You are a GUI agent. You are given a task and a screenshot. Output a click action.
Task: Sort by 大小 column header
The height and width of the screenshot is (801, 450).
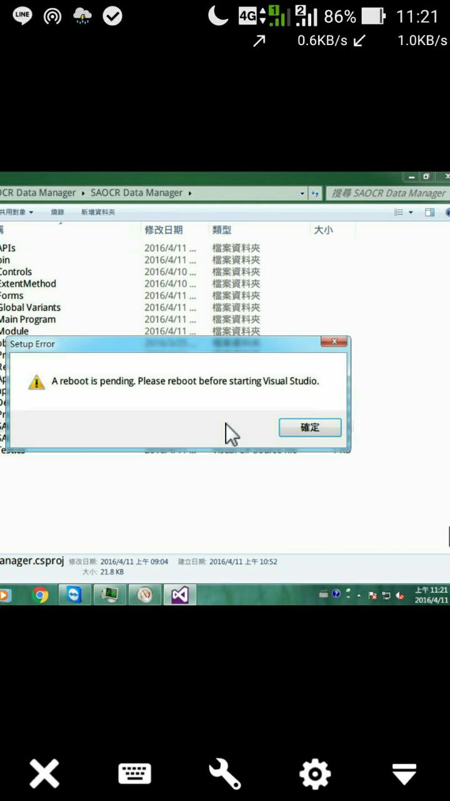point(323,230)
